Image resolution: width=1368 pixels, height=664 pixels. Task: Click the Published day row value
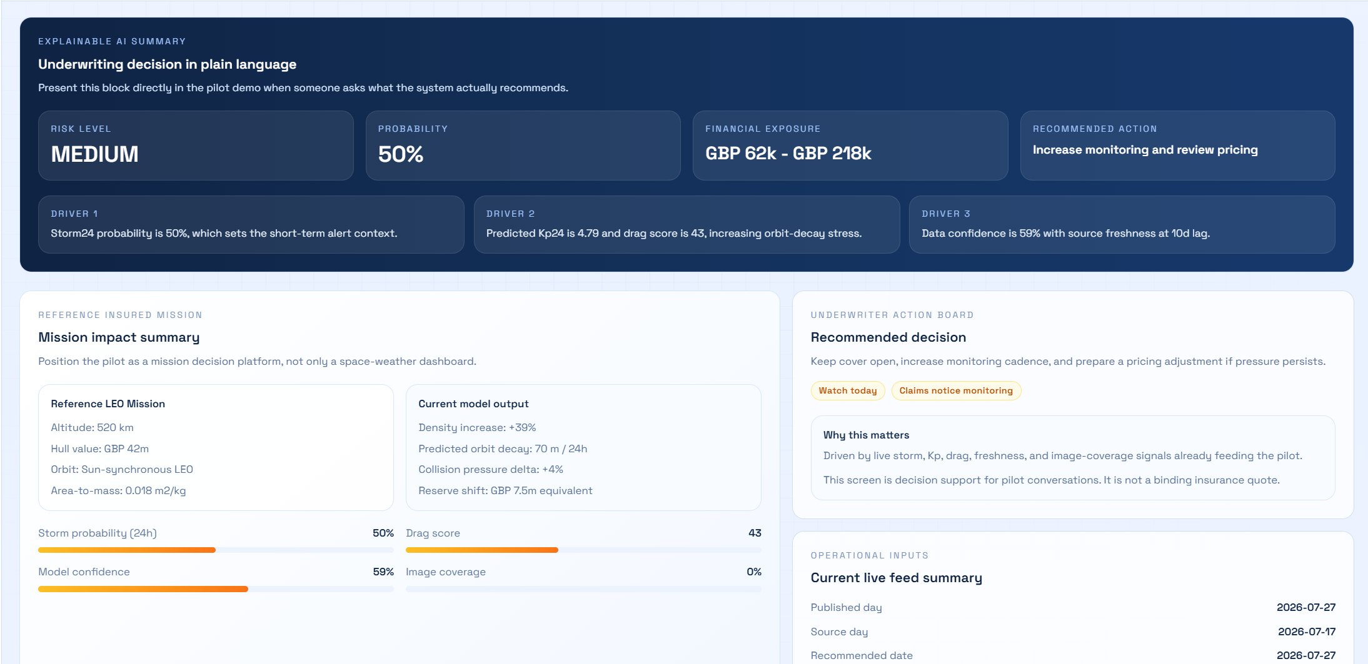1306,607
